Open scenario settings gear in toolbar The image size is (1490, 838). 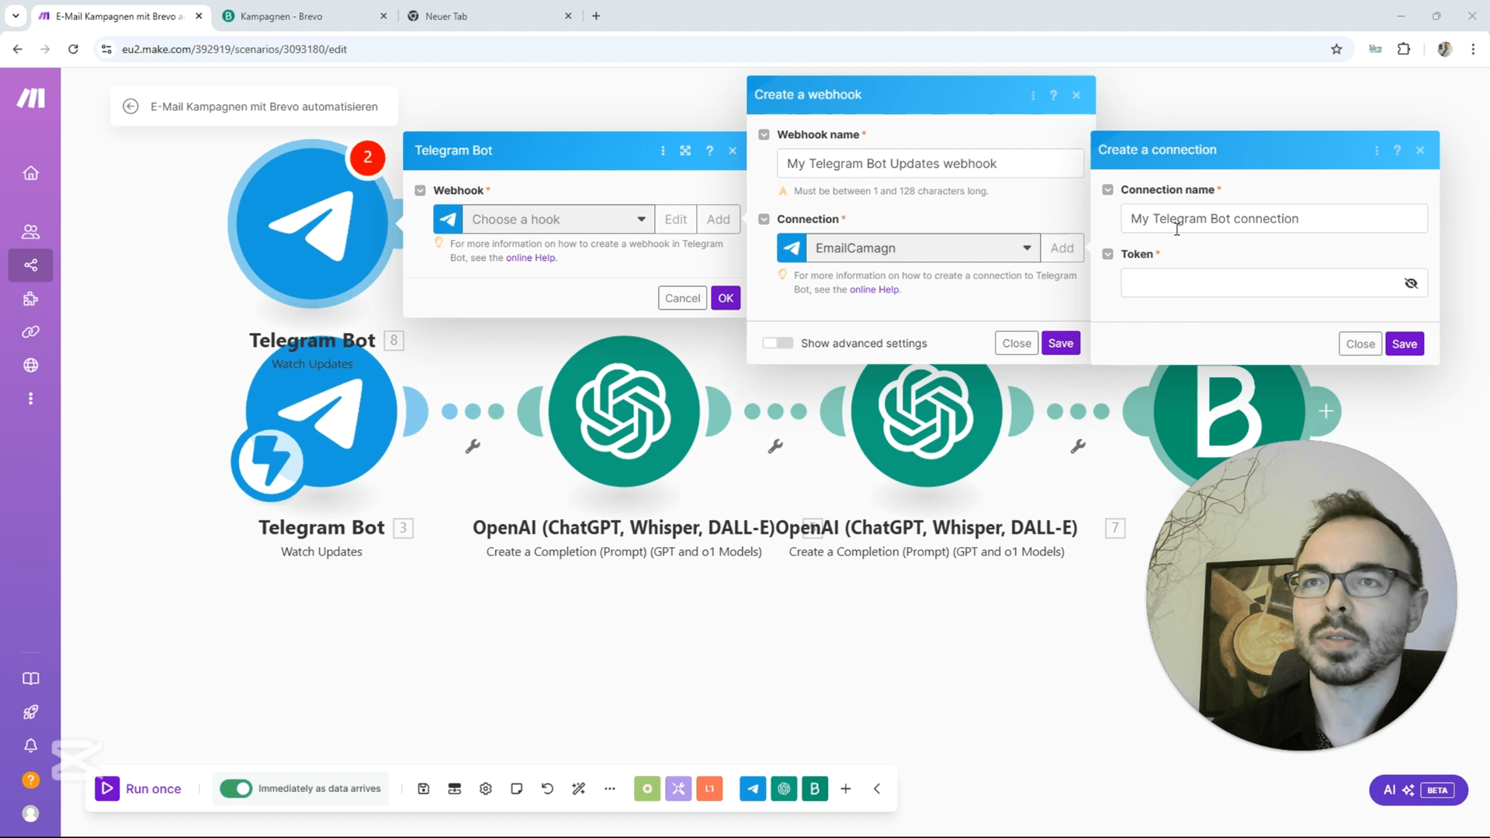coord(486,789)
